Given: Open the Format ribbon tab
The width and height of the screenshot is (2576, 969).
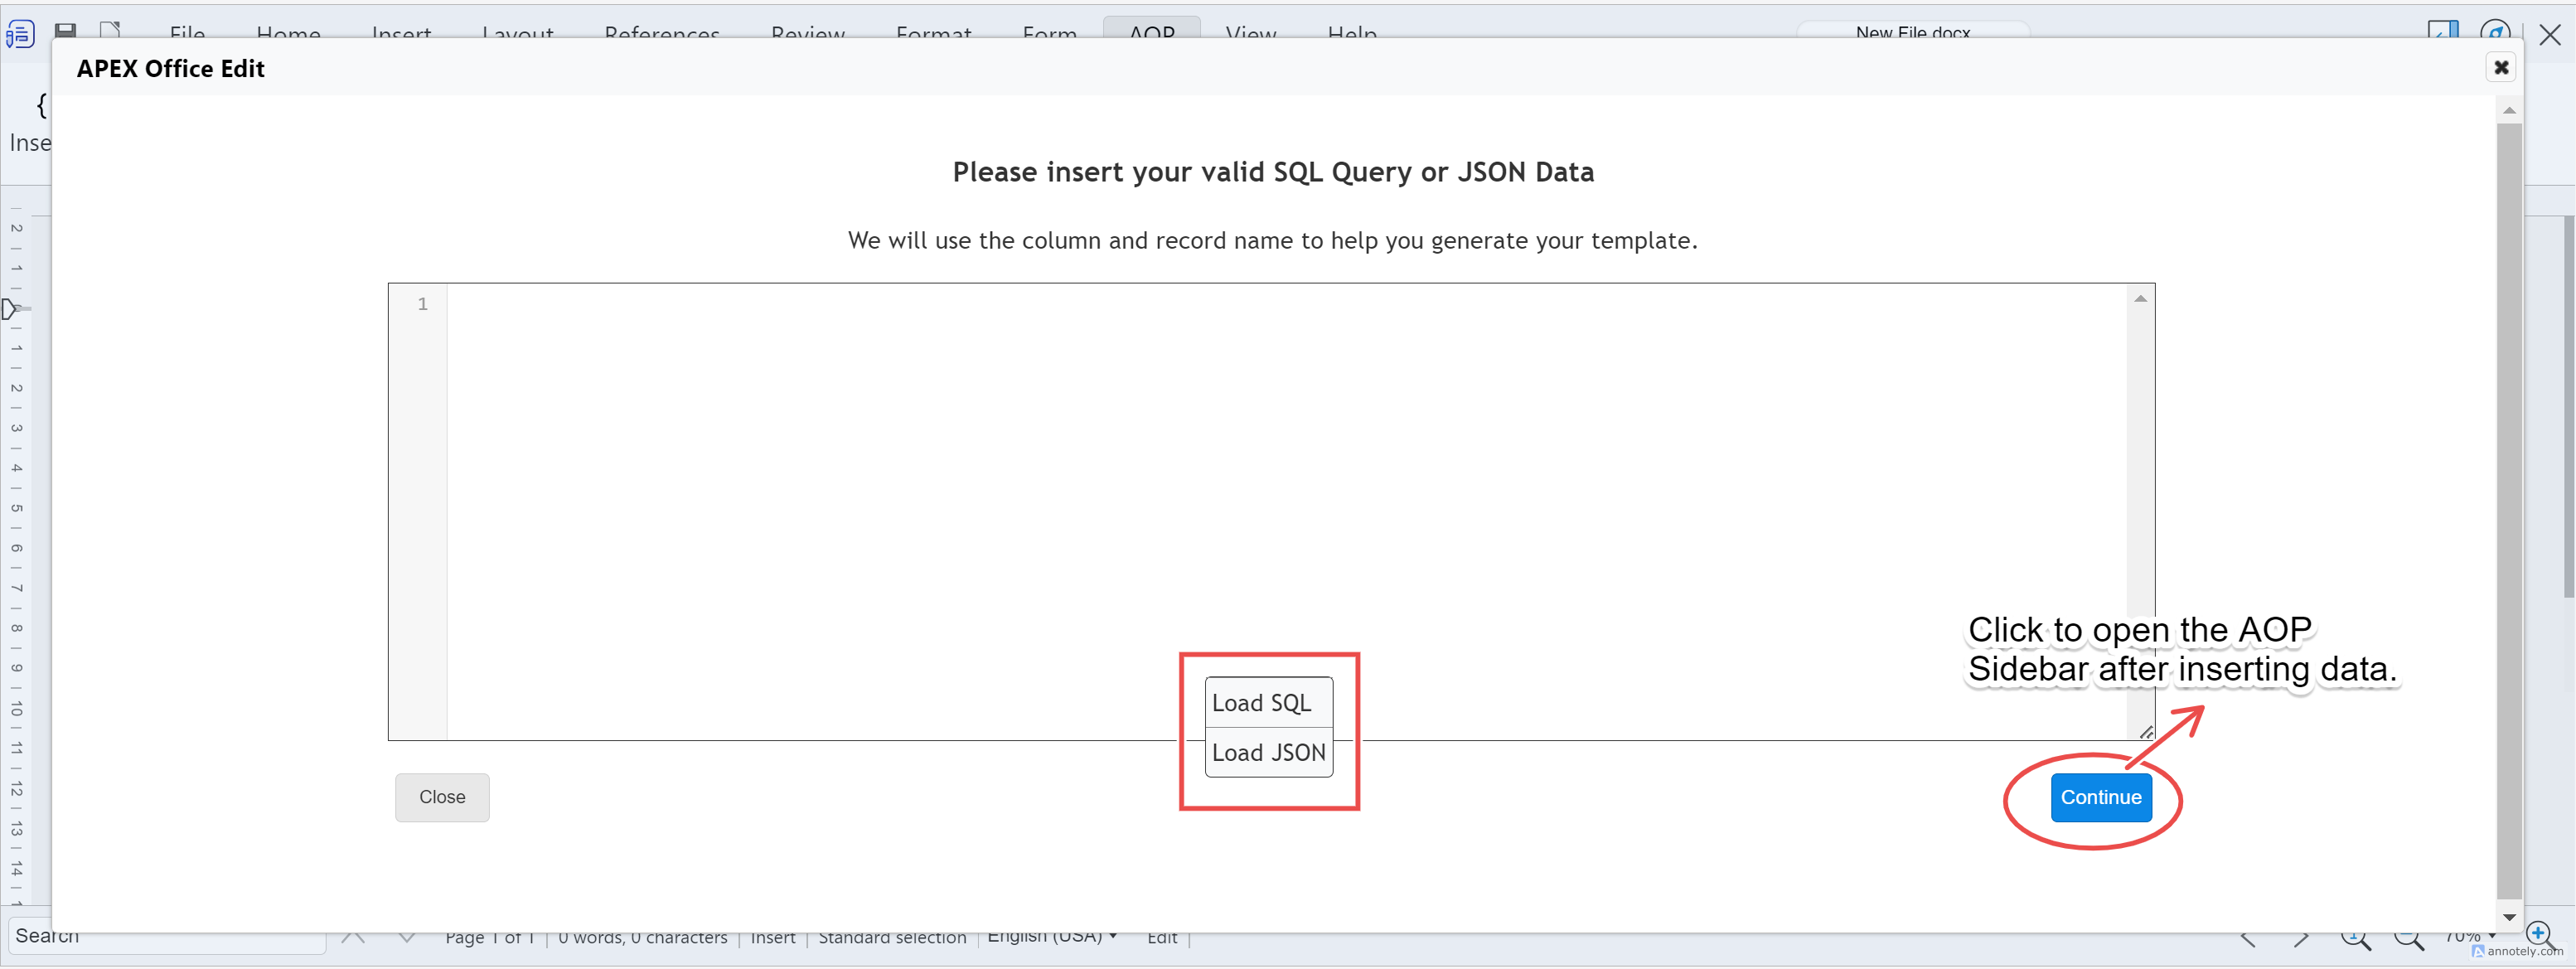Looking at the screenshot, I should [x=933, y=33].
